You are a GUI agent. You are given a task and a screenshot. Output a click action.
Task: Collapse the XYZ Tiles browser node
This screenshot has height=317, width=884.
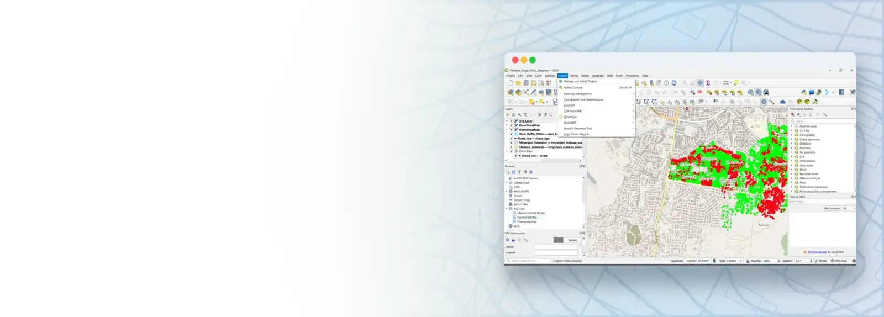pyautogui.click(x=506, y=209)
